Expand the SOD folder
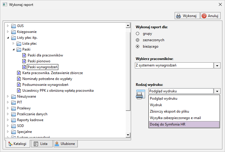225x152 pixels. 8,126
